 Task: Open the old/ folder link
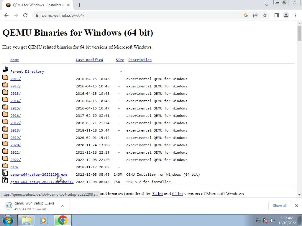click(14, 167)
